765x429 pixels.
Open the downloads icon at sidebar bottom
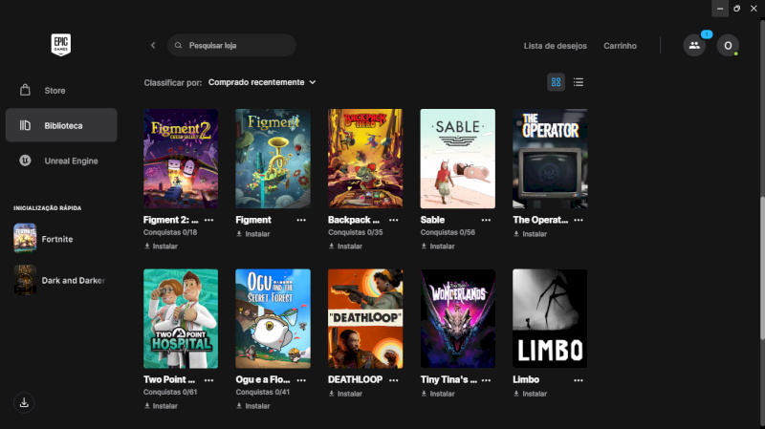[24, 402]
